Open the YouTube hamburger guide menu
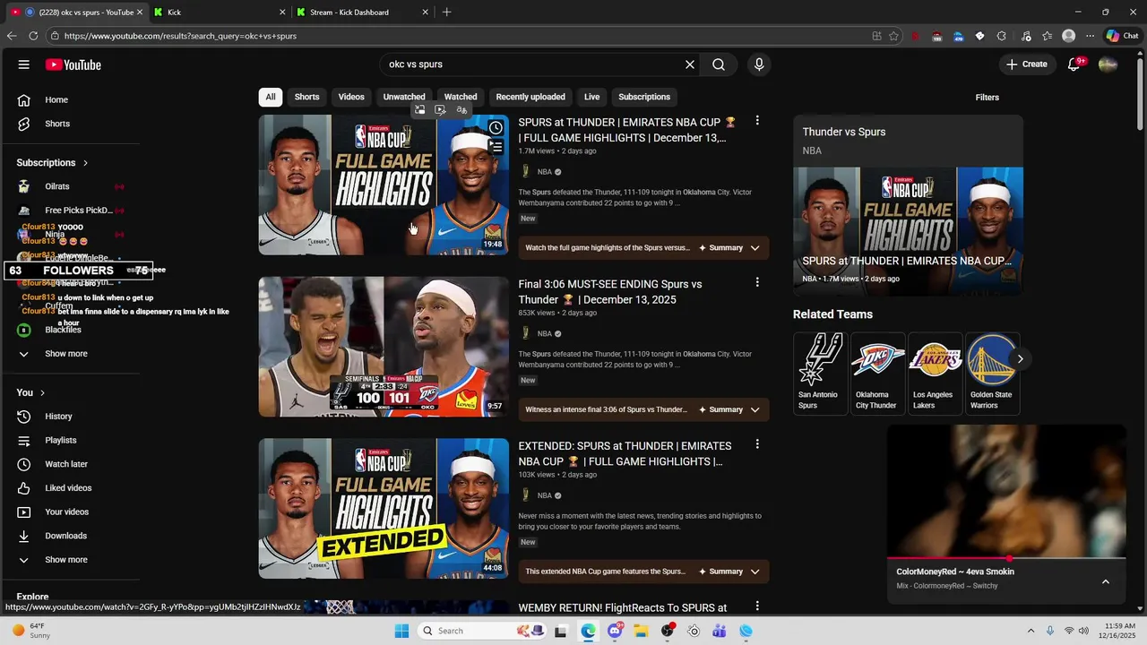Image resolution: width=1147 pixels, height=645 pixels. [24, 64]
